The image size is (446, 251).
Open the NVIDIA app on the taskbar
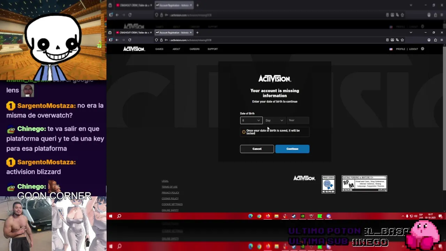pos(302,216)
